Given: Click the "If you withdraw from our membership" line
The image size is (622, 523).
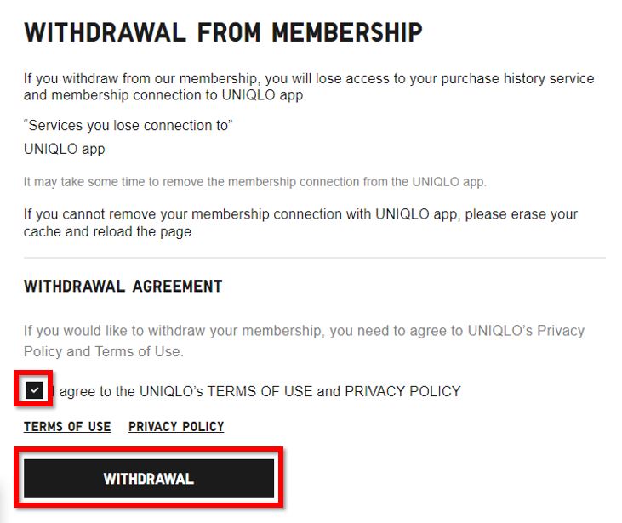Looking at the screenshot, I should 309,79.
